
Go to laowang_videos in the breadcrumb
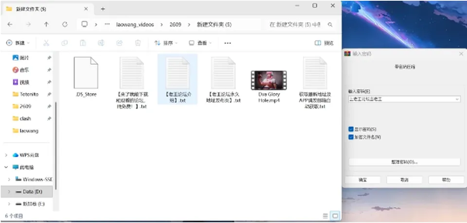click(x=135, y=25)
